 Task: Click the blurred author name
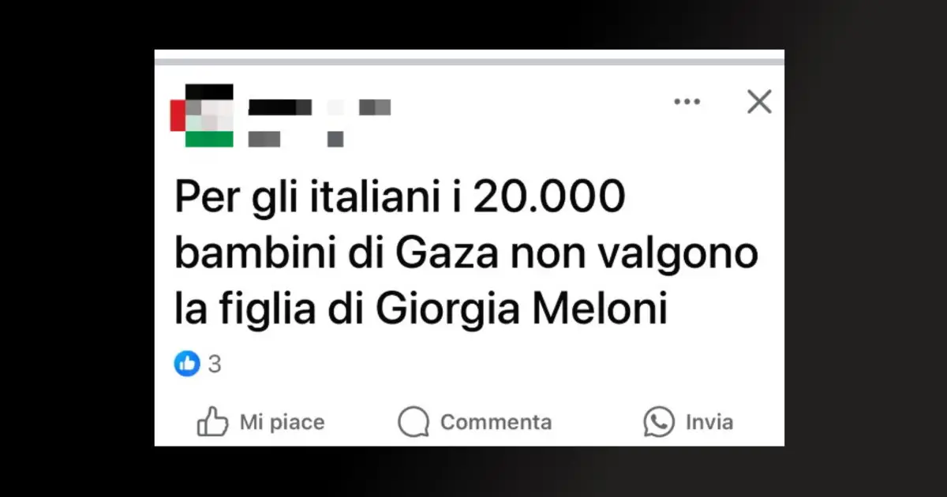point(280,107)
